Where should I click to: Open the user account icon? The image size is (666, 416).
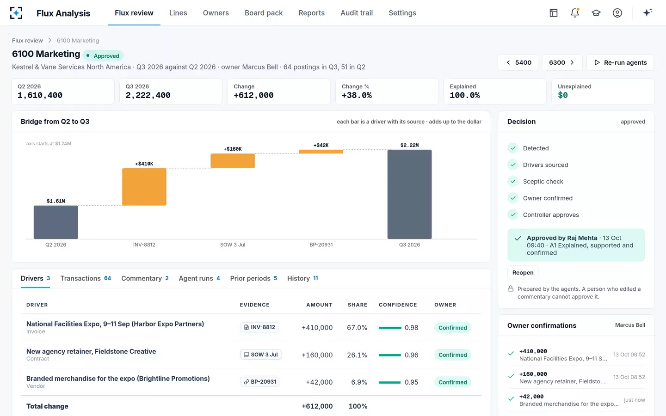[x=617, y=13]
